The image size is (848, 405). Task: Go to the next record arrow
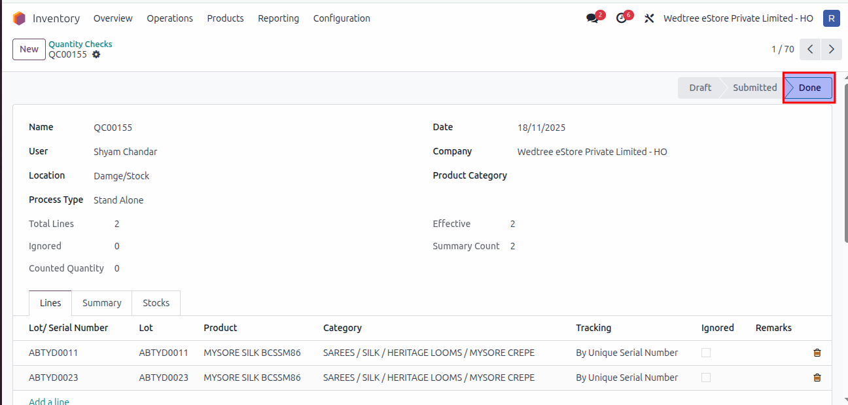coord(831,49)
